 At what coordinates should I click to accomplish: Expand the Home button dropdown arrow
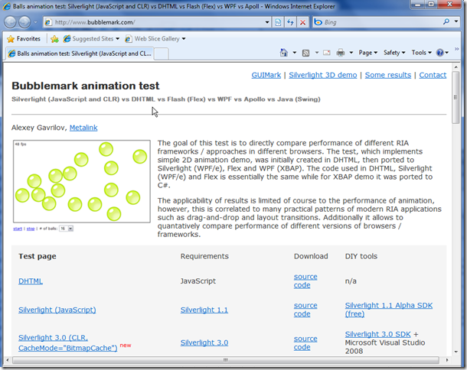(294, 53)
